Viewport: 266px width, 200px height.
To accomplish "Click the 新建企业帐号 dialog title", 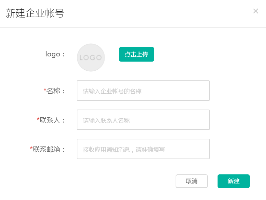I will (x=35, y=13).
